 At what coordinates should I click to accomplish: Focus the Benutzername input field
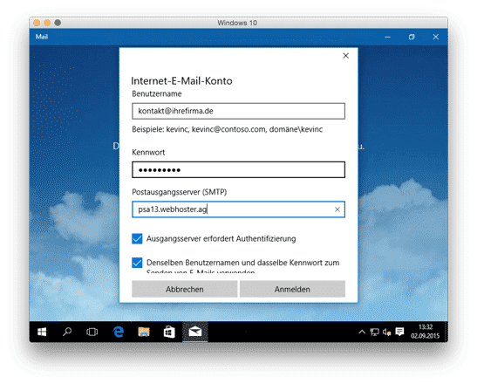(239, 111)
